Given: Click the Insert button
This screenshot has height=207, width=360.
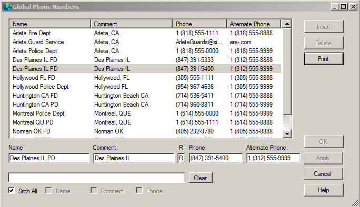Looking at the screenshot, I should click(x=324, y=27).
